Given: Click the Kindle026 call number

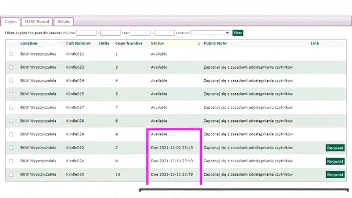Looking at the screenshot, I should tap(75, 161).
